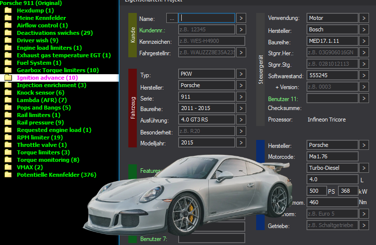Viewport: 376px width, 245px height.
Task: Click the Benutzer 7 input field
Action: pyautogui.click(x=212, y=239)
